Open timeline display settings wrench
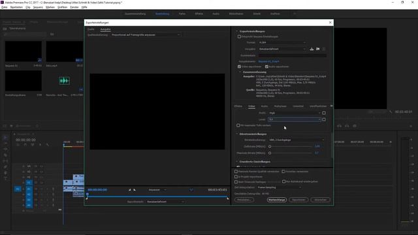418x235 pixels. tap(48, 145)
